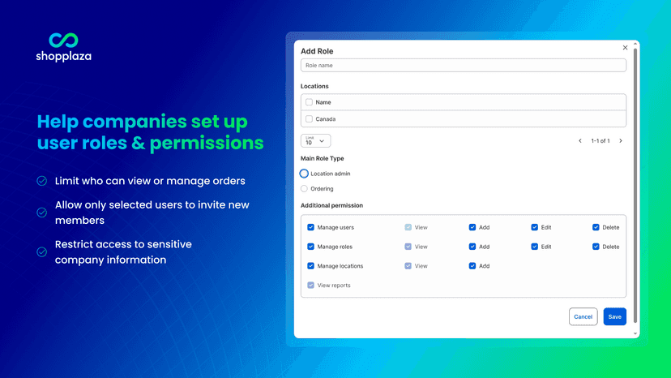
Task: Uncheck the Manage users checkbox
Action: click(310, 227)
